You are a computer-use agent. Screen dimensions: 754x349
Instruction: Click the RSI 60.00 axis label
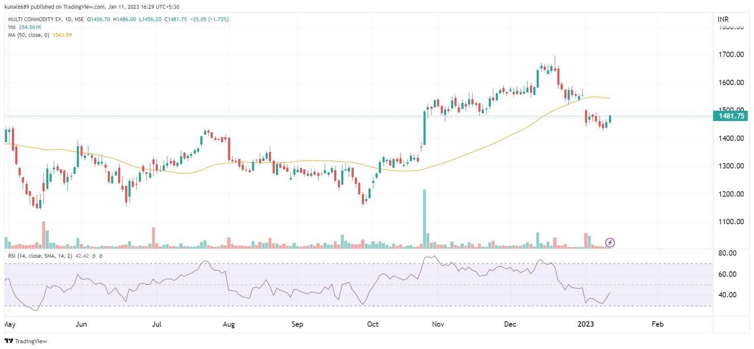[727, 274]
